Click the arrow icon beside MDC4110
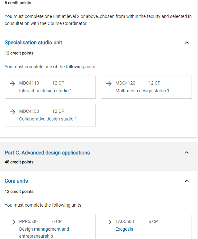This screenshot has height=239, width=198. pos(13,83)
